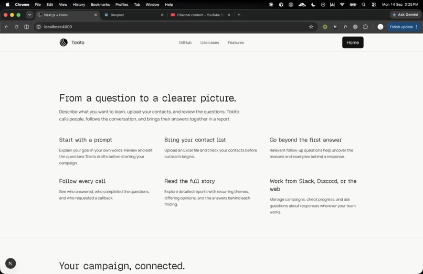
Task: Toggle the moon Focus mode icon
Action: pos(313,5)
